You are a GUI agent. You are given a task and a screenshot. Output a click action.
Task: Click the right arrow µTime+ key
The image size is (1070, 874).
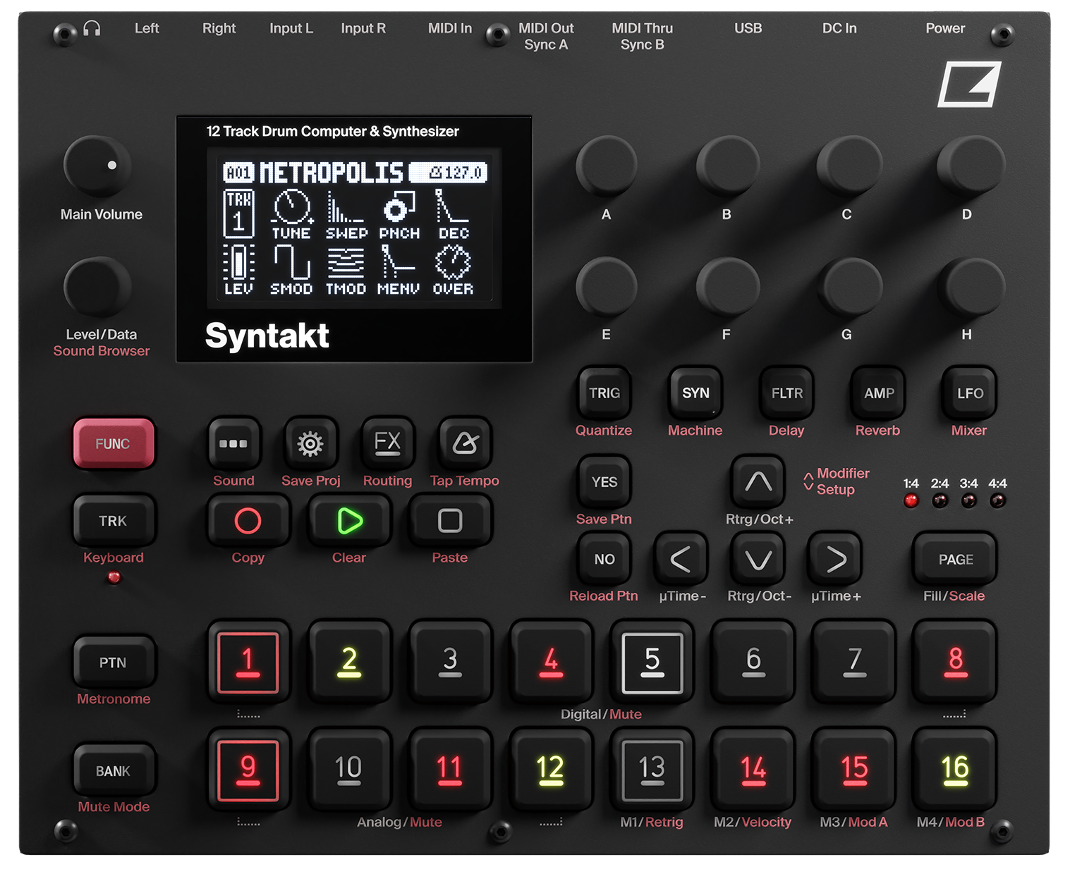[835, 559]
